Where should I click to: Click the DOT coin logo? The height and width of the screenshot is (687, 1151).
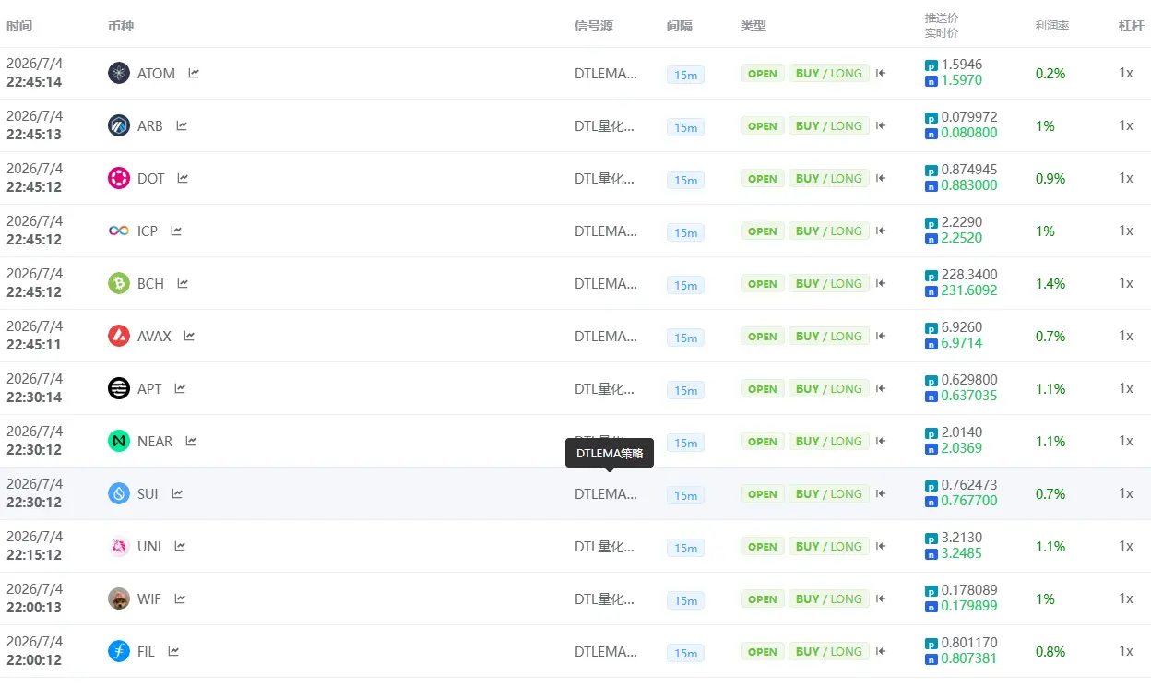tap(119, 178)
